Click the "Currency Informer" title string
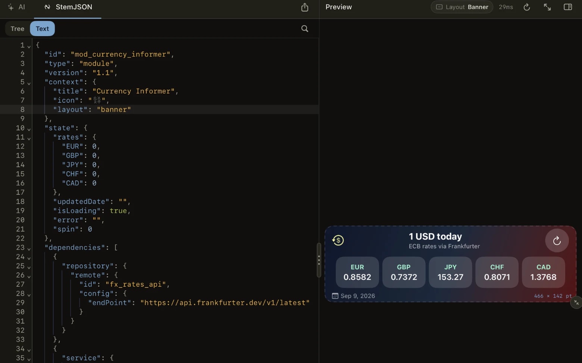This screenshot has width=582, height=363. tap(134, 91)
